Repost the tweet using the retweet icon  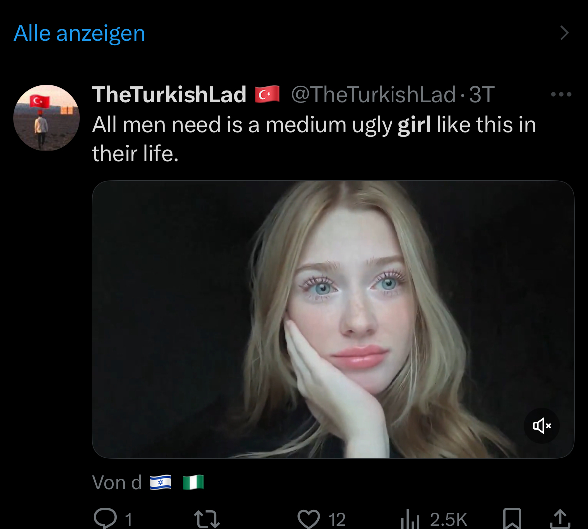206,518
